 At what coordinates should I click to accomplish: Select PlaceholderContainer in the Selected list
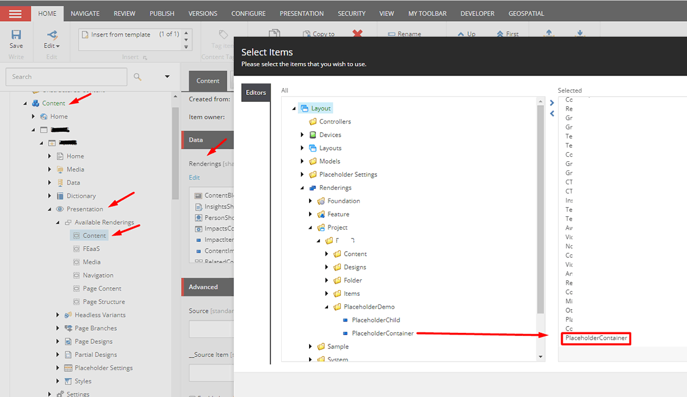point(596,338)
